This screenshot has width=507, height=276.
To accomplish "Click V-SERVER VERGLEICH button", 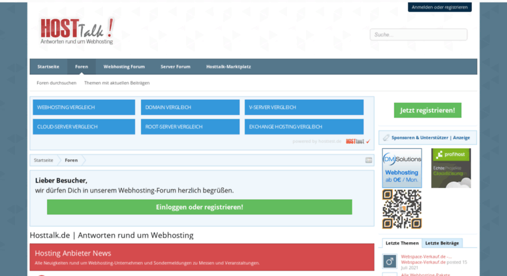I will (304, 107).
